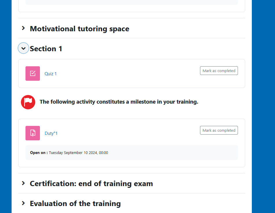Image resolution: width=275 pixels, height=213 pixels.
Task: Click the red milestone flag icon
Action: (28, 102)
